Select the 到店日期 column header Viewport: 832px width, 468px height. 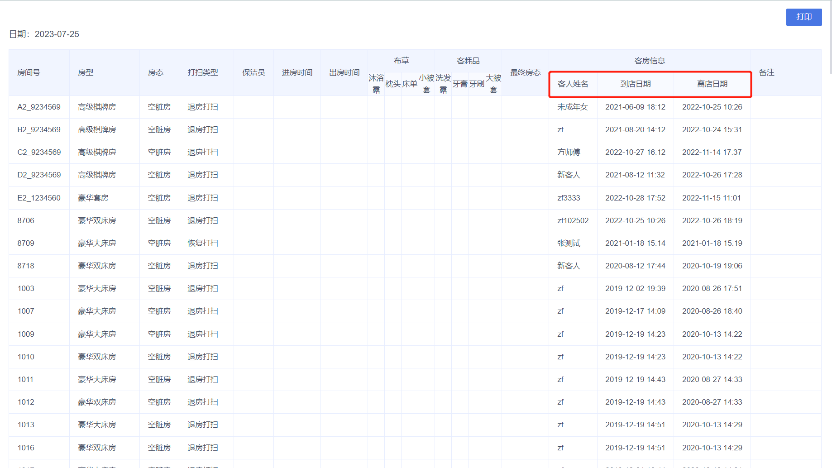tap(636, 84)
